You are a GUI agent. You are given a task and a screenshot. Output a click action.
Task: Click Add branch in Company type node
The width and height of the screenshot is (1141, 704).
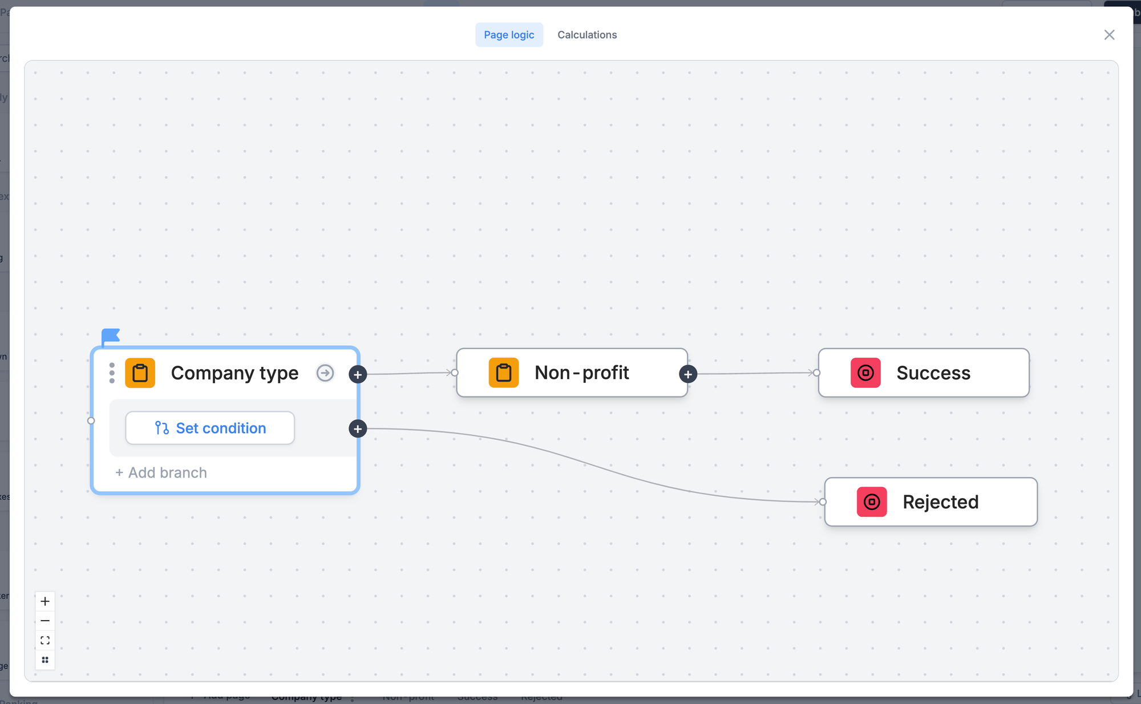[x=161, y=472]
